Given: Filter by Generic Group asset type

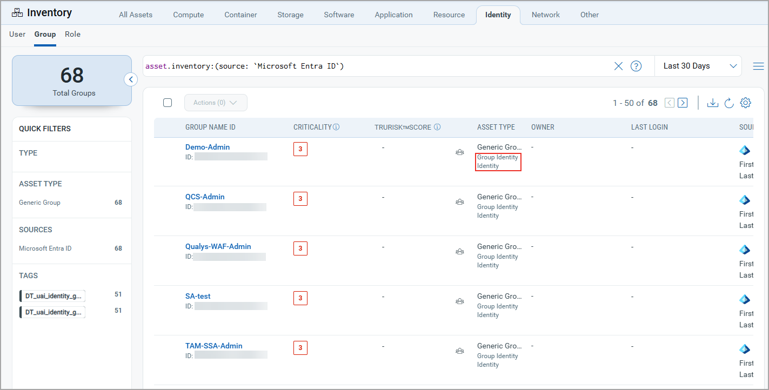Looking at the screenshot, I should [39, 203].
